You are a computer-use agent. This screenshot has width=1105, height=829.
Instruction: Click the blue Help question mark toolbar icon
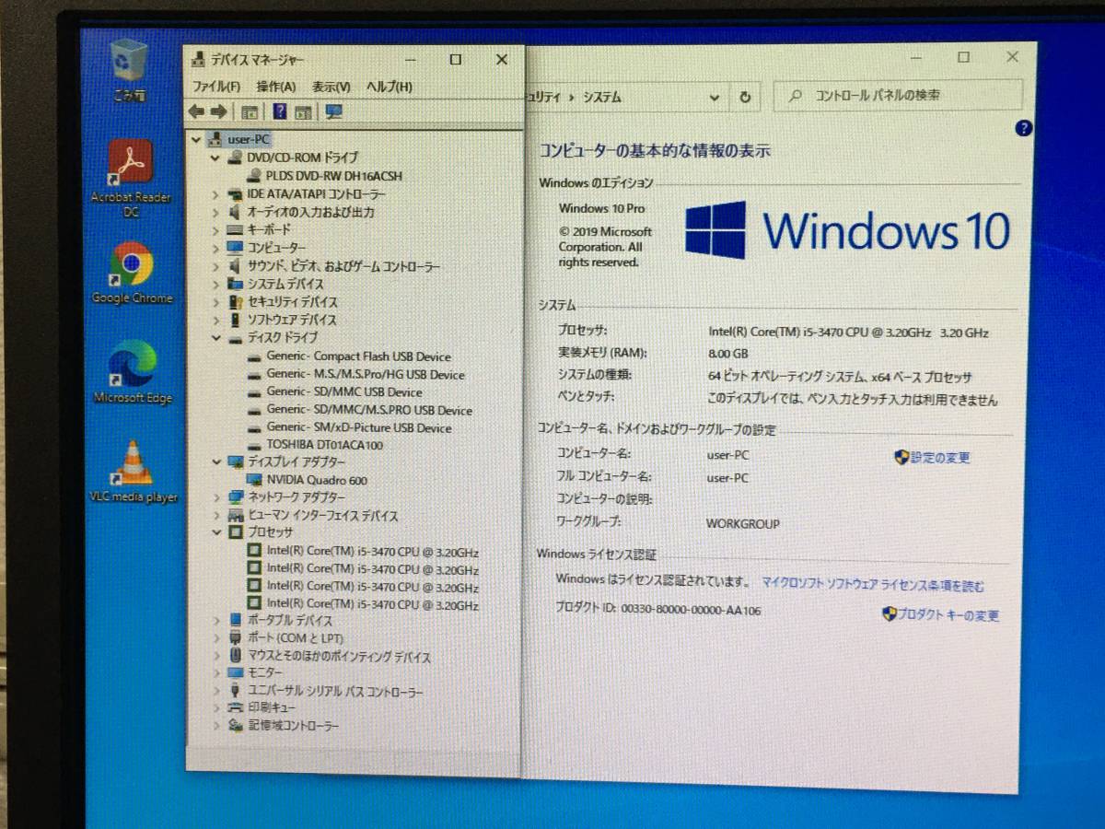(x=279, y=111)
